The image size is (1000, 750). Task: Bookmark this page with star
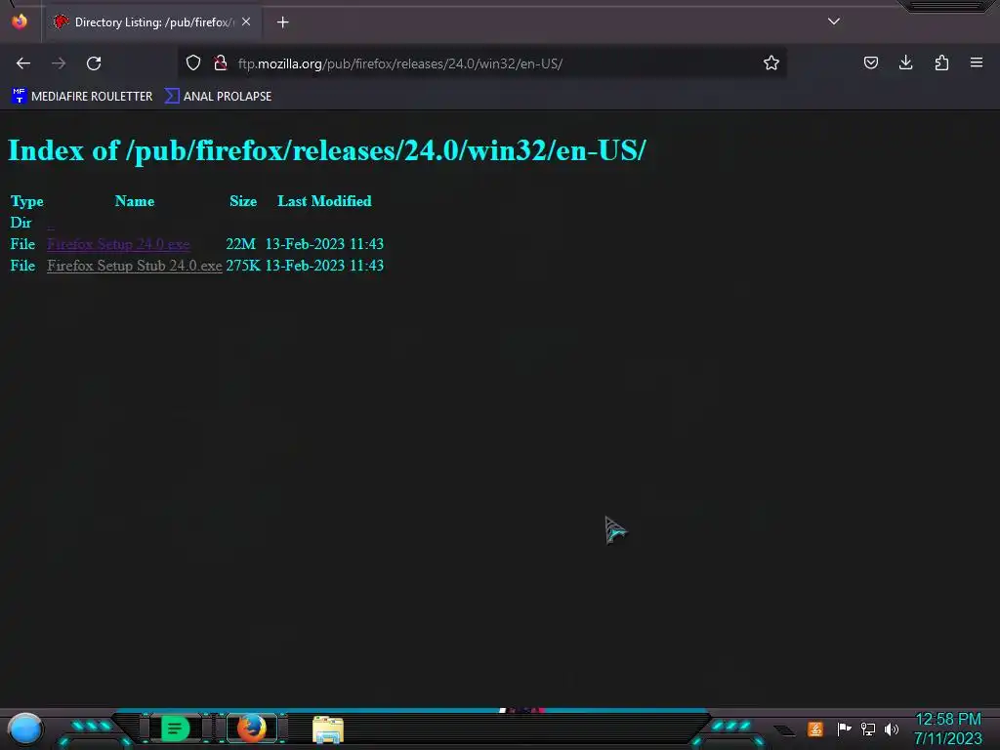click(771, 62)
